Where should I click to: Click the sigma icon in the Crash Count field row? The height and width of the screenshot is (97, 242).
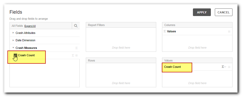pos(73,55)
